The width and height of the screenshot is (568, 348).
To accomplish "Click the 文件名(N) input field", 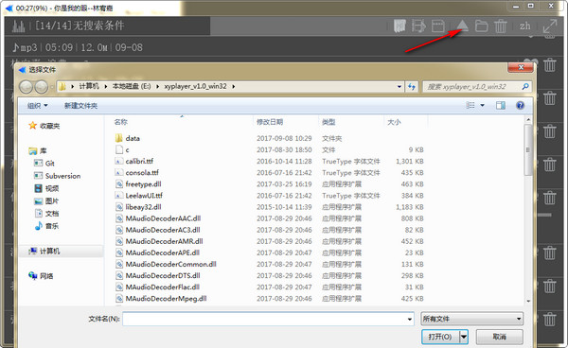I will [x=268, y=319].
